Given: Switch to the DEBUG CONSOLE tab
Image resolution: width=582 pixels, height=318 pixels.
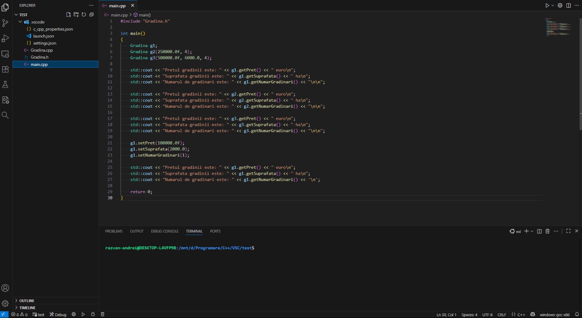Looking at the screenshot, I should click(x=164, y=231).
